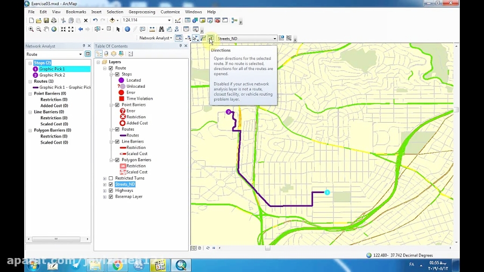Open Directions window icon
Screen dimensions: 484x272
pos(211,38)
